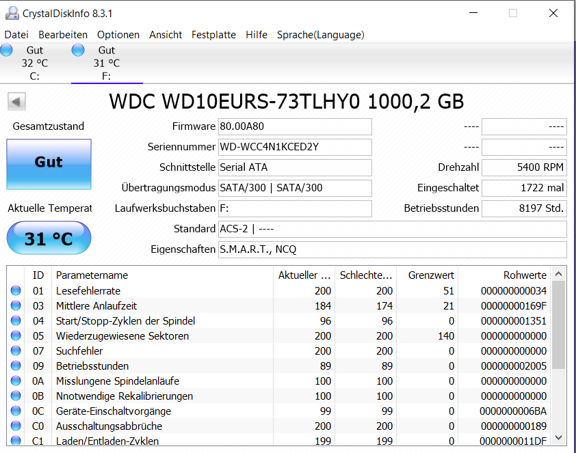
Task: Click the Schlechte column header
Action: [365, 275]
